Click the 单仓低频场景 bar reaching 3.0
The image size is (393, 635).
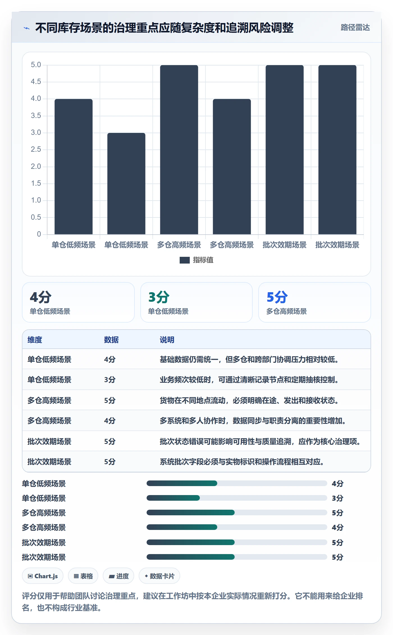tap(126, 183)
